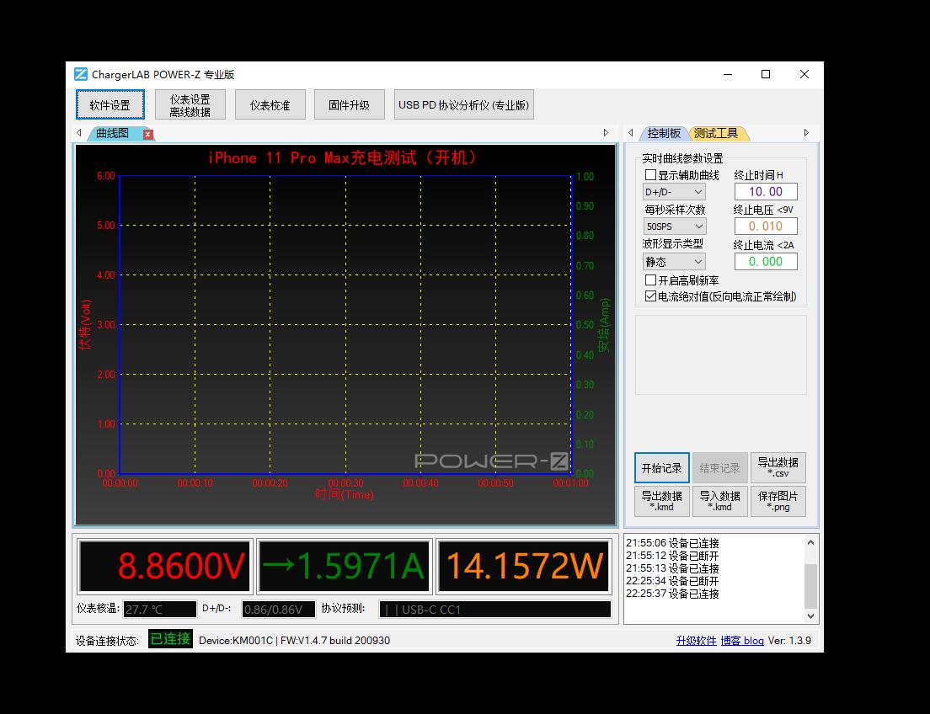Toggle 开启高刷新率 checkbox
The width and height of the screenshot is (930, 714).
click(x=650, y=280)
